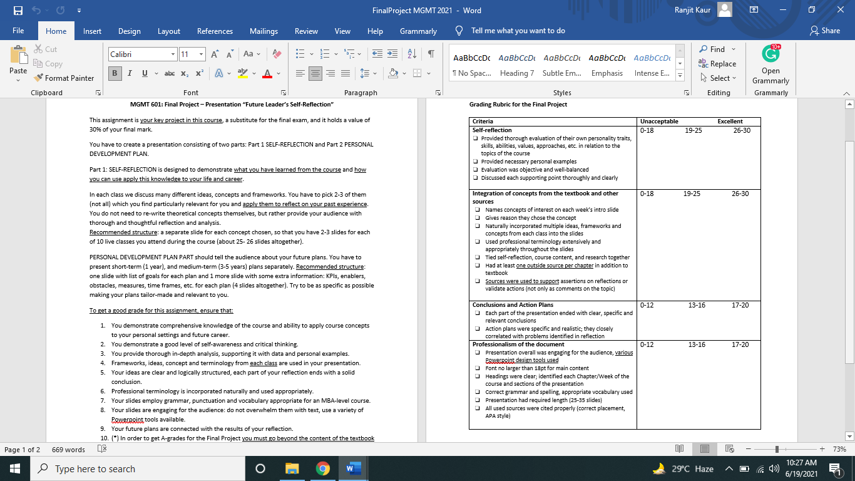Click the Sort A-Z icon

pos(412,54)
